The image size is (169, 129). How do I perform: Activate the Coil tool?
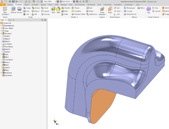tap(26, 14)
